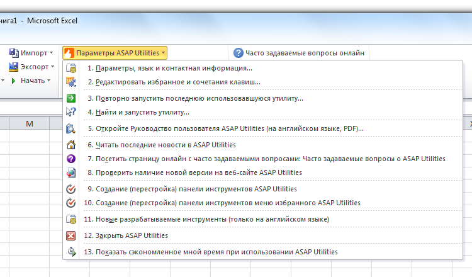Click the favorites editing icon of item 2
This screenshot has width=472, height=277.
tap(71, 82)
